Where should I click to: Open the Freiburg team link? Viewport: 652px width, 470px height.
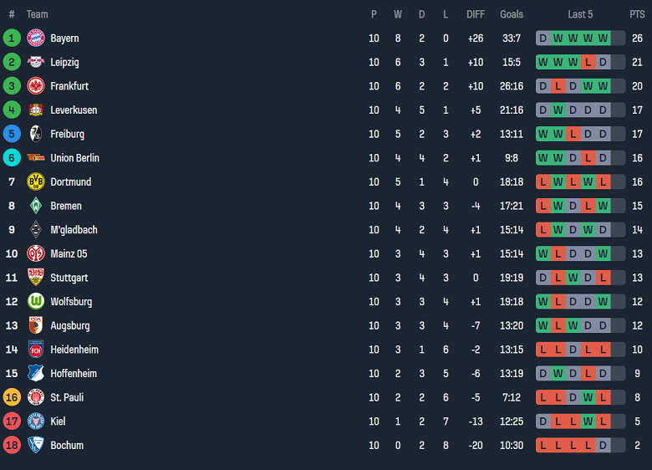pyautogui.click(x=67, y=134)
